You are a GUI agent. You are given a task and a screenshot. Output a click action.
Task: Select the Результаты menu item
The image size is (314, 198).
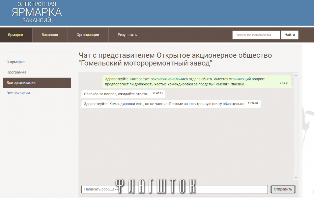(x=127, y=35)
